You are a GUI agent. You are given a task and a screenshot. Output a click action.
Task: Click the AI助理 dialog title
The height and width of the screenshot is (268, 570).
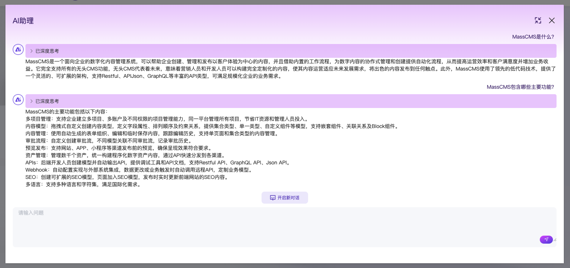click(x=23, y=21)
